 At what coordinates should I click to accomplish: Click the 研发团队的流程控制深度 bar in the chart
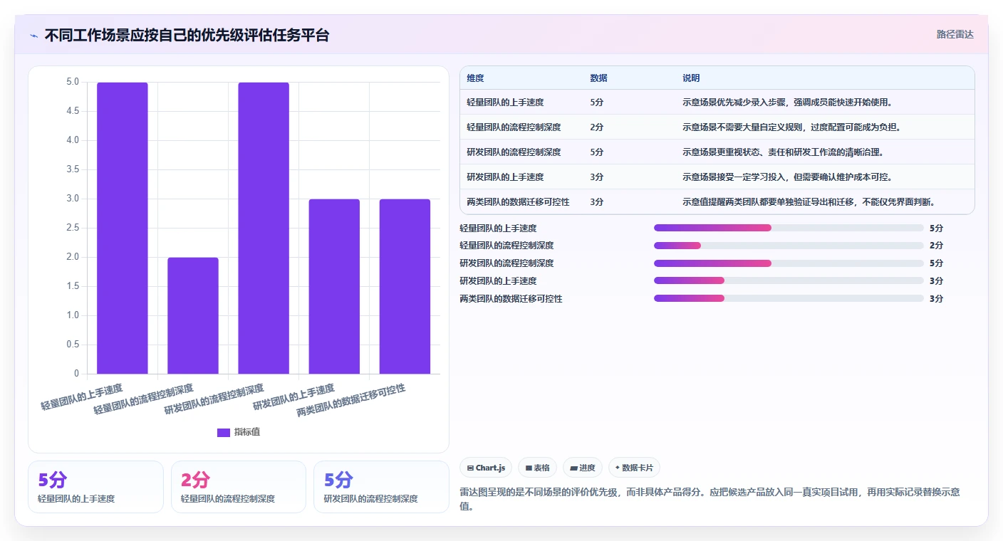pyautogui.click(x=264, y=228)
